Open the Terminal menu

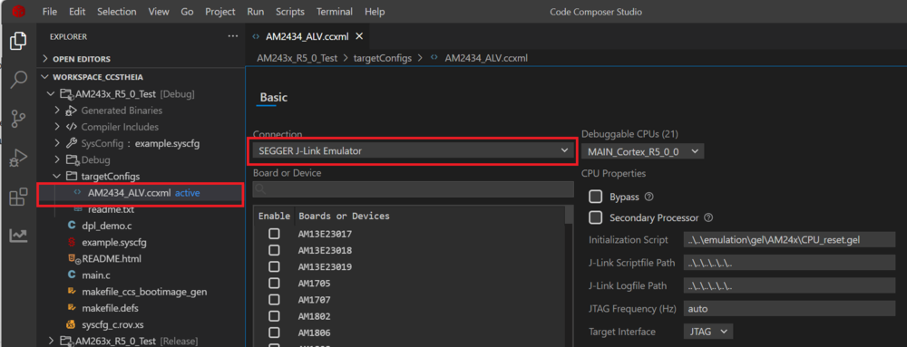coord(336,12)
